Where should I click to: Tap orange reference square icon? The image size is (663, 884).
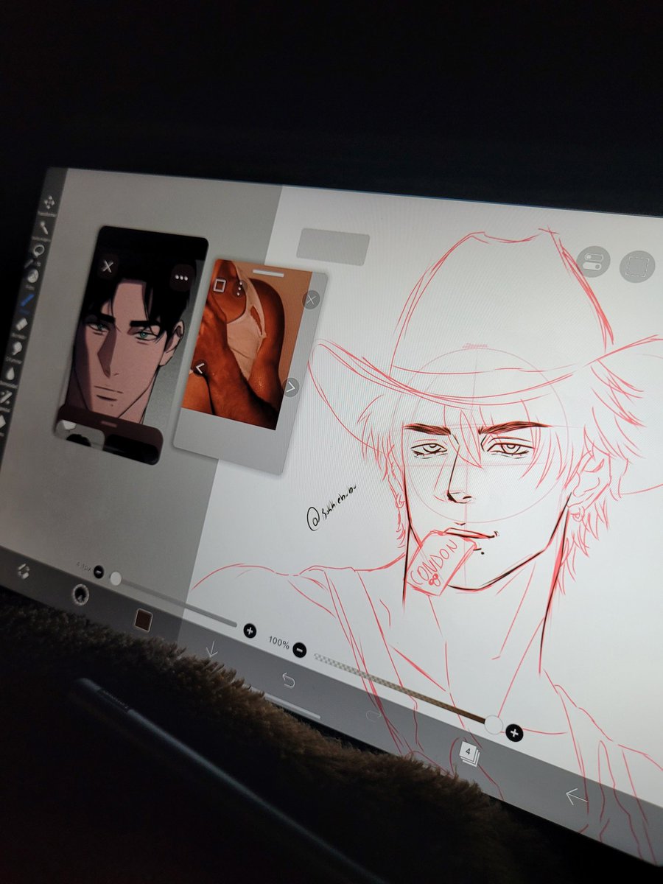(x=220, y=284)
